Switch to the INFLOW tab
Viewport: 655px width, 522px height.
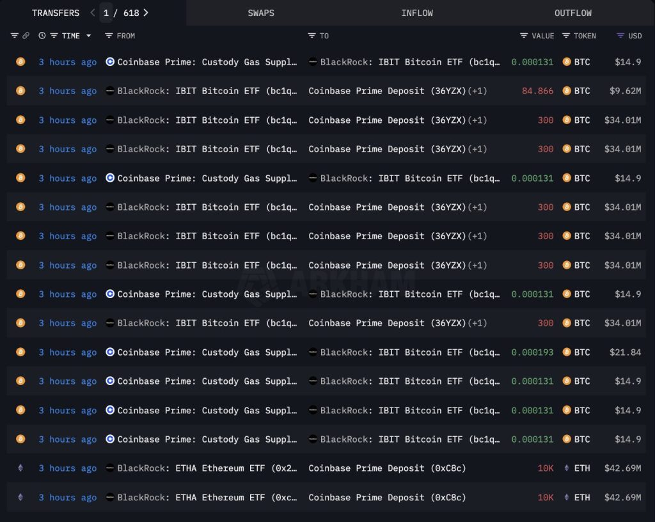(416, 12)
